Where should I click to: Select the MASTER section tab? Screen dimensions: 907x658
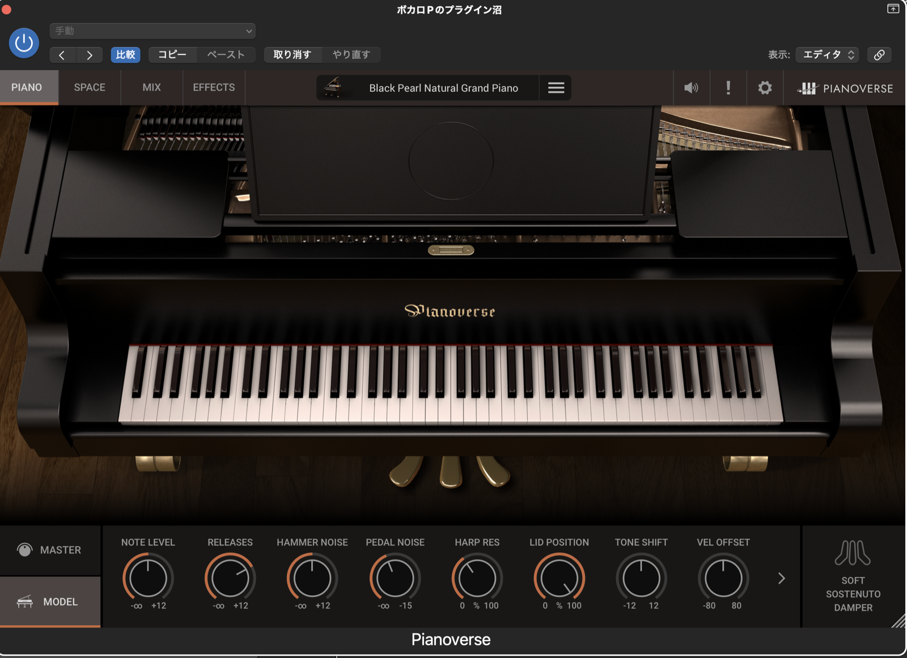pos(50,550)
